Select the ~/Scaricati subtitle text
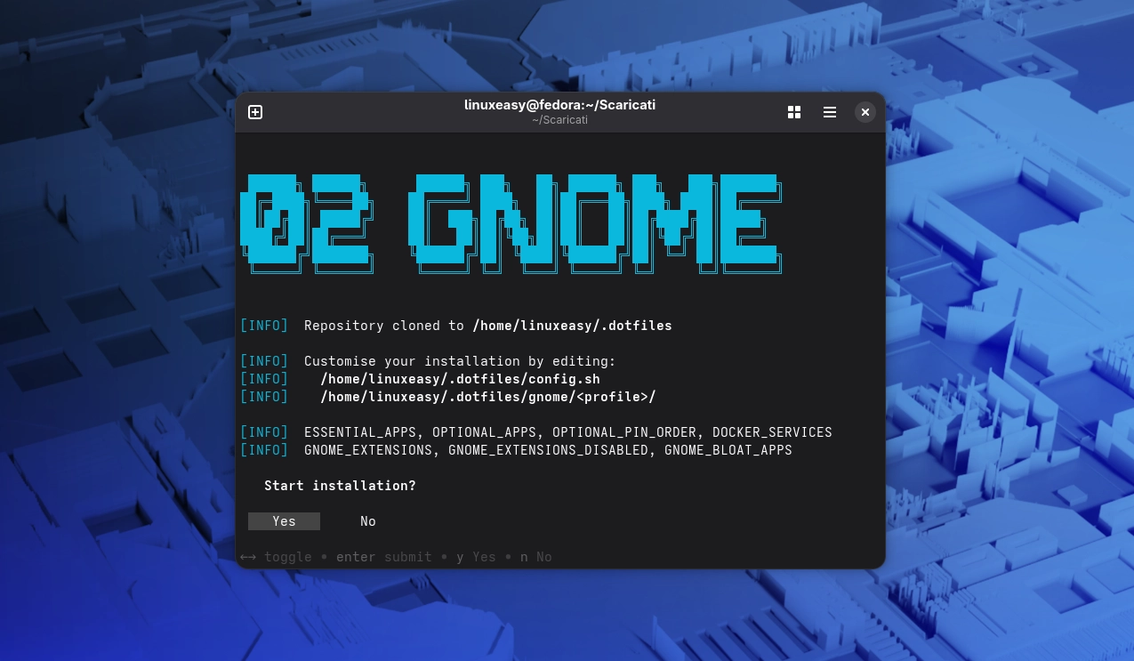The image size is (1134, 661). pyautogui.click(x=559, y=120)
